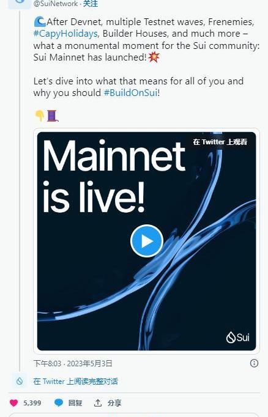Play the Mainnet is live video
The width and height of the screenshot is (268, 417).
click(147, 241)
